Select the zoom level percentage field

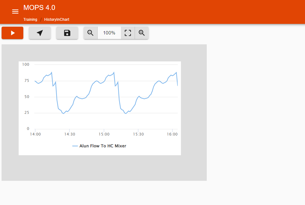point(109,33)
